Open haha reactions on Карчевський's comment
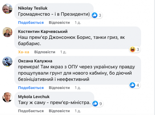This screenshot has width=155, height=115. (x=135, y=49)
